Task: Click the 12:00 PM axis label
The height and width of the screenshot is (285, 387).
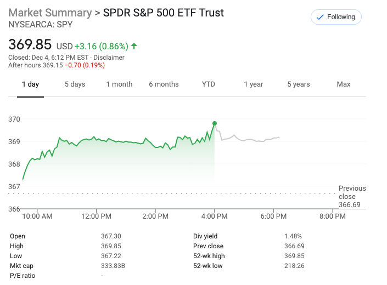Action: [x=96, y=216]
